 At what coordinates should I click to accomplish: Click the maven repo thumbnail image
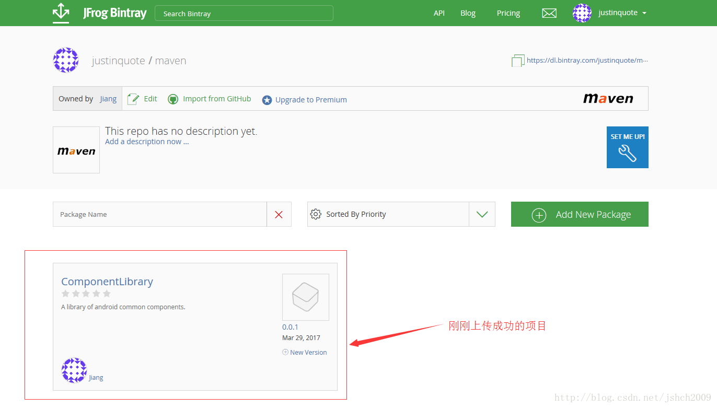[x=76, y=150]
